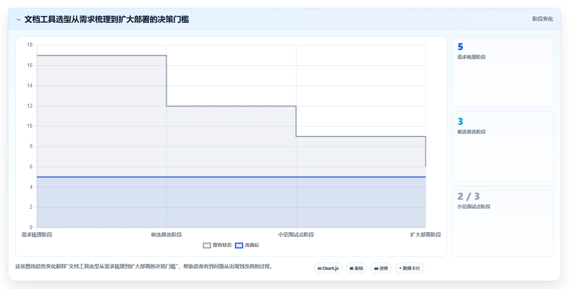Click the Chart.js chip
569x289 pixels.
point(328,268)
